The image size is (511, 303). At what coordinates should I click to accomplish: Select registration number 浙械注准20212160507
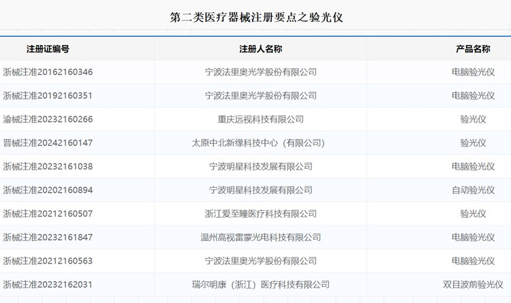(48, 214)
